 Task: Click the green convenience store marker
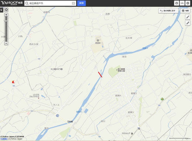point(162,99)
